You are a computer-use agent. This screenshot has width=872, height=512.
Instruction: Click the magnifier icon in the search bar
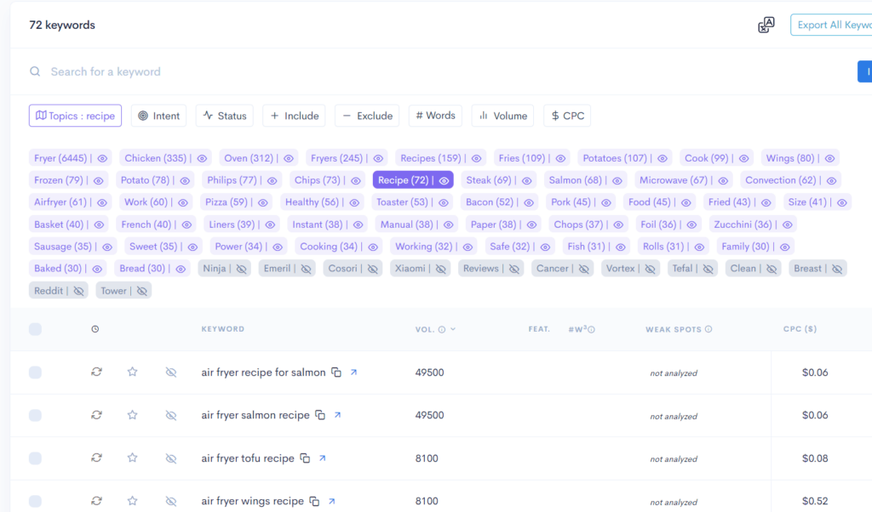pos(34,71)
